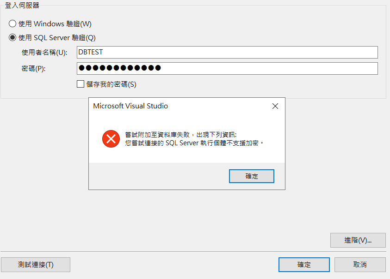The width and height of the screenshot is (390, 279).
Task: Close the Microsoft Visual Studio error dialog with X
Action: [x=275, y=106]
